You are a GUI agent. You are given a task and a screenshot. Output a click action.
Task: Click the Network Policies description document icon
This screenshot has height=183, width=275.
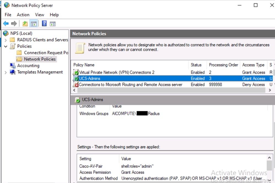tap(80, 48)
